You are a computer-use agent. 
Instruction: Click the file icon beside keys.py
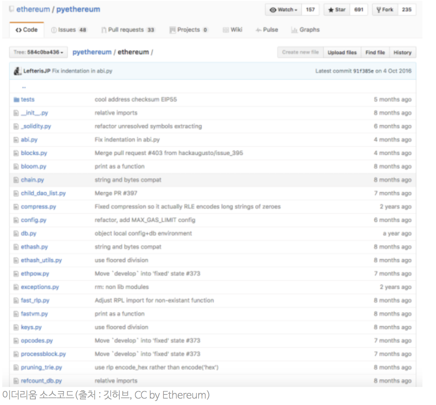[x=16, y=327]
